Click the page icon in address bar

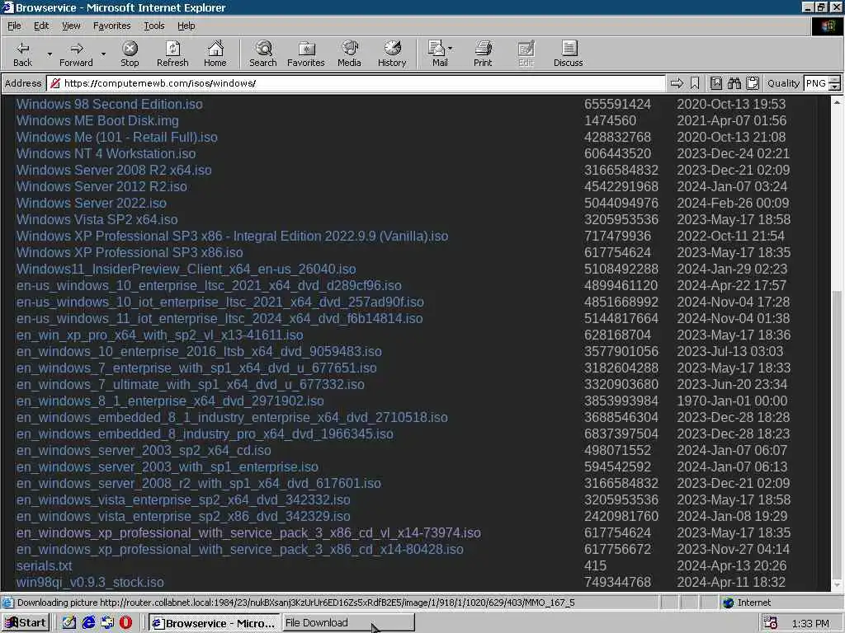coord(54,83)
